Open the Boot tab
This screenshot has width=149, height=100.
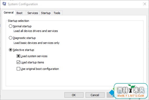(20, 13)
